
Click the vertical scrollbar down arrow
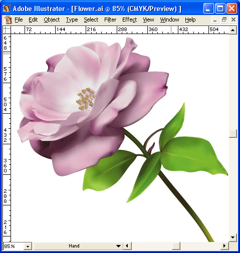pos(233,237)
